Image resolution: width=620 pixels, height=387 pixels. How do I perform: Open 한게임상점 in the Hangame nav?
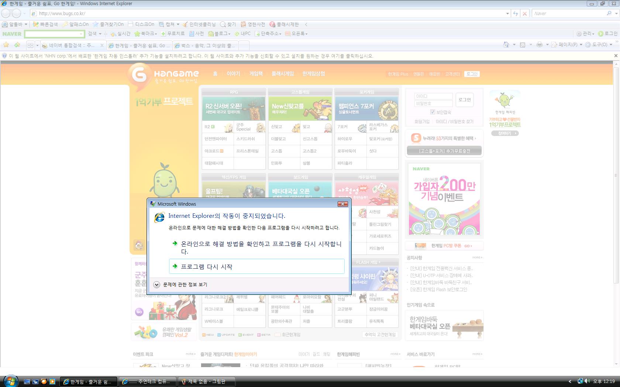coord(314,74)
